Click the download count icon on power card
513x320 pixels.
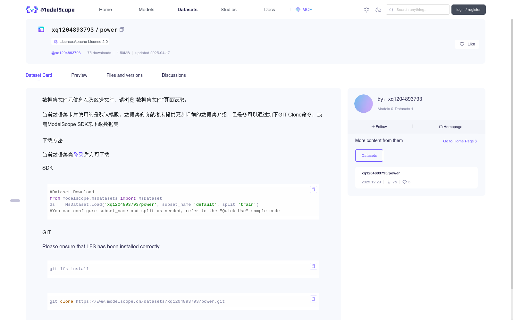click(x=389, y=182)
